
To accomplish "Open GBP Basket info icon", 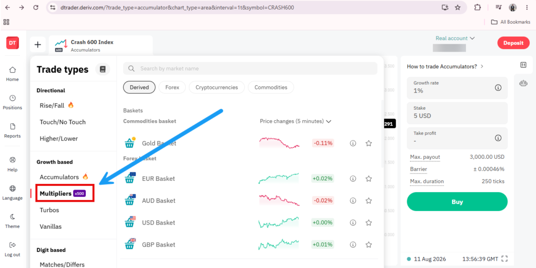I will [353, 244].
